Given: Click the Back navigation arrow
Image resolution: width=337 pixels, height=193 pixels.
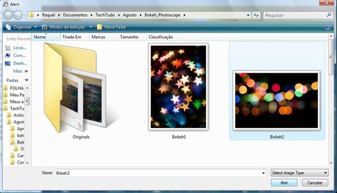Looking at the screenshot, I should [x=8, y=15].
